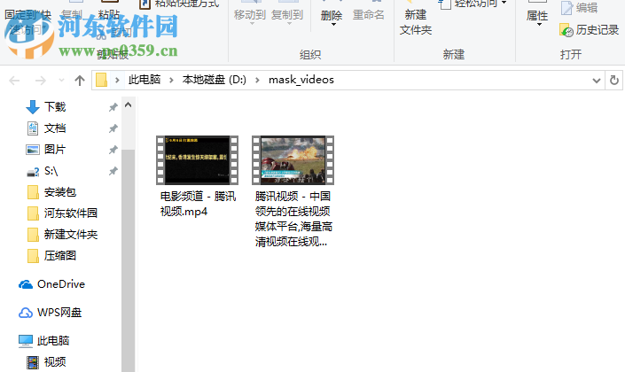625x372 pixels.
Task: Click the OneDrive cloud icon
Action: click(26, 284)
